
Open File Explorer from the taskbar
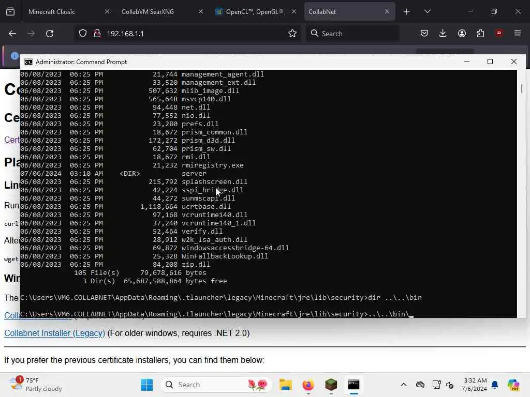point(286,385)
